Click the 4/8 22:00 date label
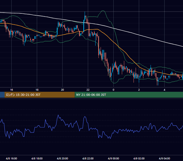 88,158
